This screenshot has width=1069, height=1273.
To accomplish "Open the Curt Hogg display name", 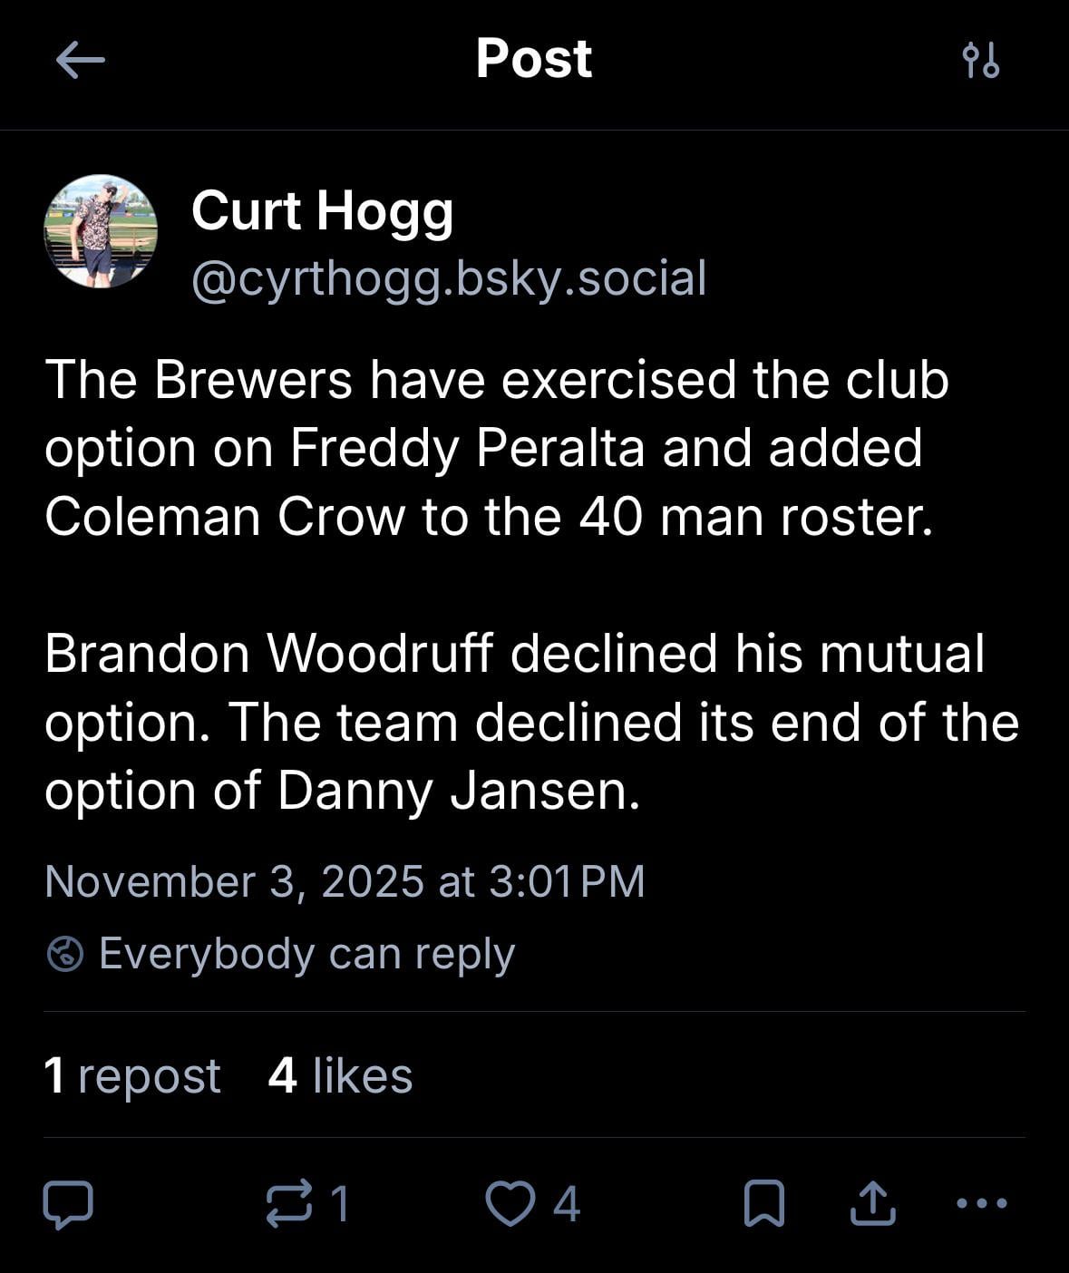I will point(322,211).
